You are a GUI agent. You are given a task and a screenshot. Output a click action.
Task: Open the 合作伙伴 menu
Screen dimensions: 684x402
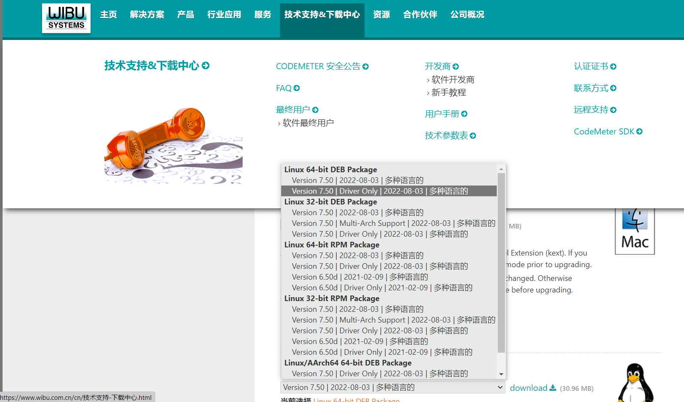pos(420,15)
